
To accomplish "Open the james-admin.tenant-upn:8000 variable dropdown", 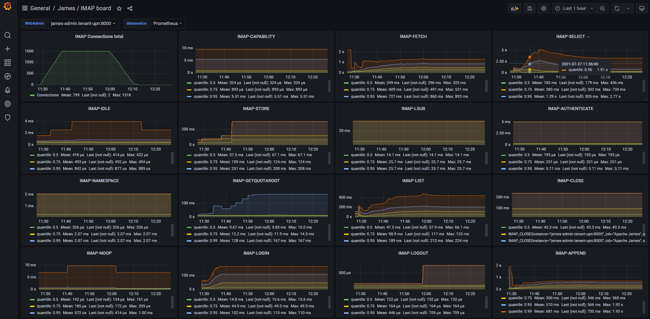I will coord(83,23).
